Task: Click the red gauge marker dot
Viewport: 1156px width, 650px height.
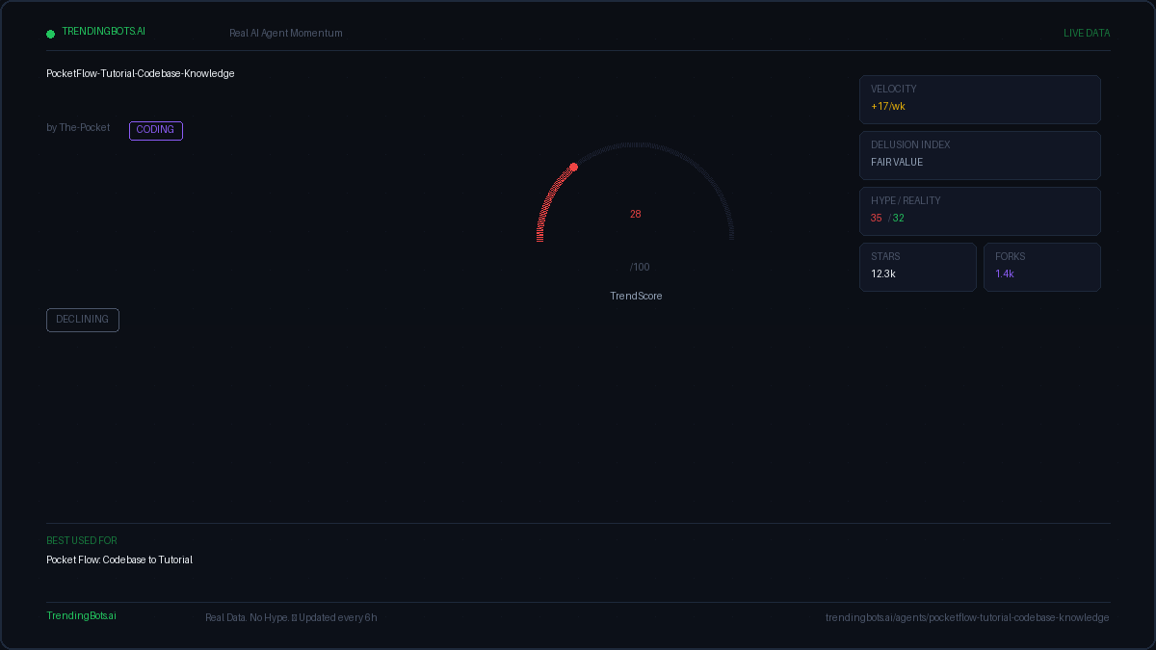Action: pyautogui.click(x=573, y=168)
